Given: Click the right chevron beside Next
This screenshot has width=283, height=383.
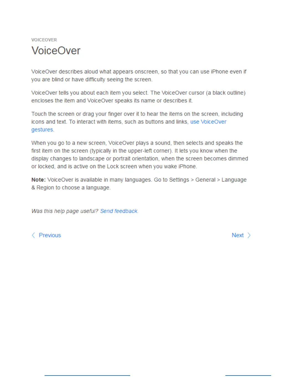Looking at the screenshot, I should coord(249,235).
